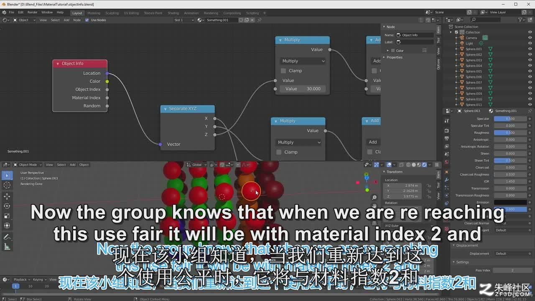535x301 pixels.
Task: Edit the Multiply node Value 30.000 field
Action: 303,89
